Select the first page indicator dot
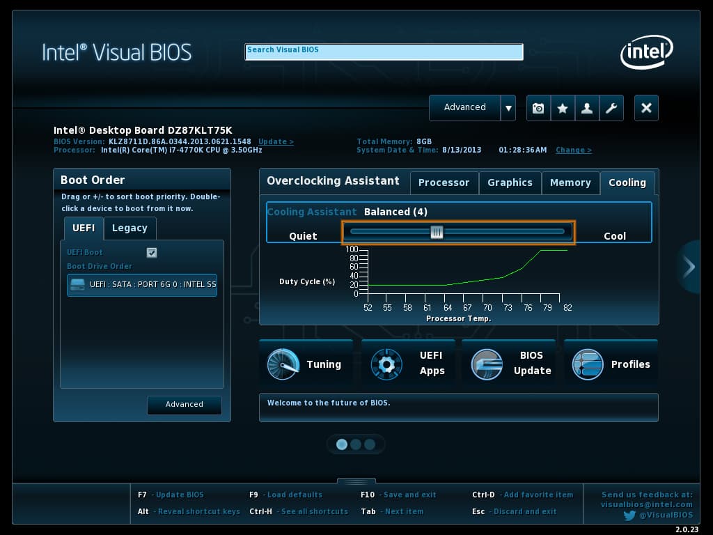This screenshot has height=535, width=713. [341, 444]
